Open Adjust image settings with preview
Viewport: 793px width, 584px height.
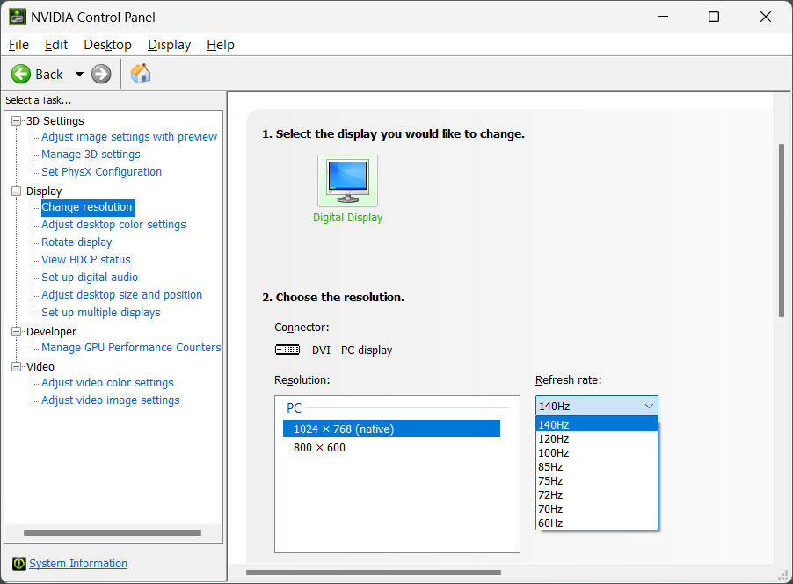[129, 136]
